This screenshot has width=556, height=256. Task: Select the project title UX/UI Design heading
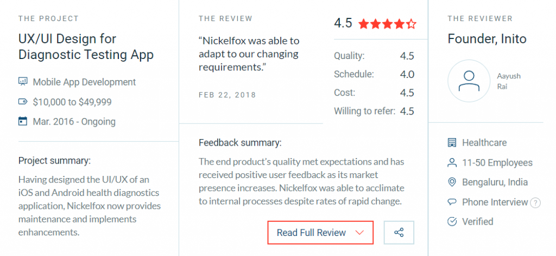(x=86, y=47)
